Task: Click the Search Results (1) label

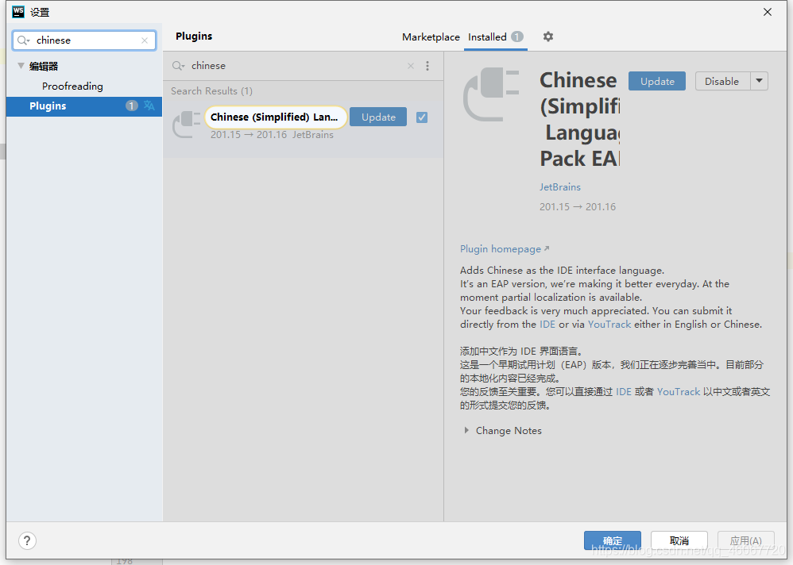Action: [x=211, y=91]
